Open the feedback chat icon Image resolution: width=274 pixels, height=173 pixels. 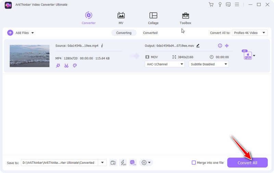tap(228, 4)
